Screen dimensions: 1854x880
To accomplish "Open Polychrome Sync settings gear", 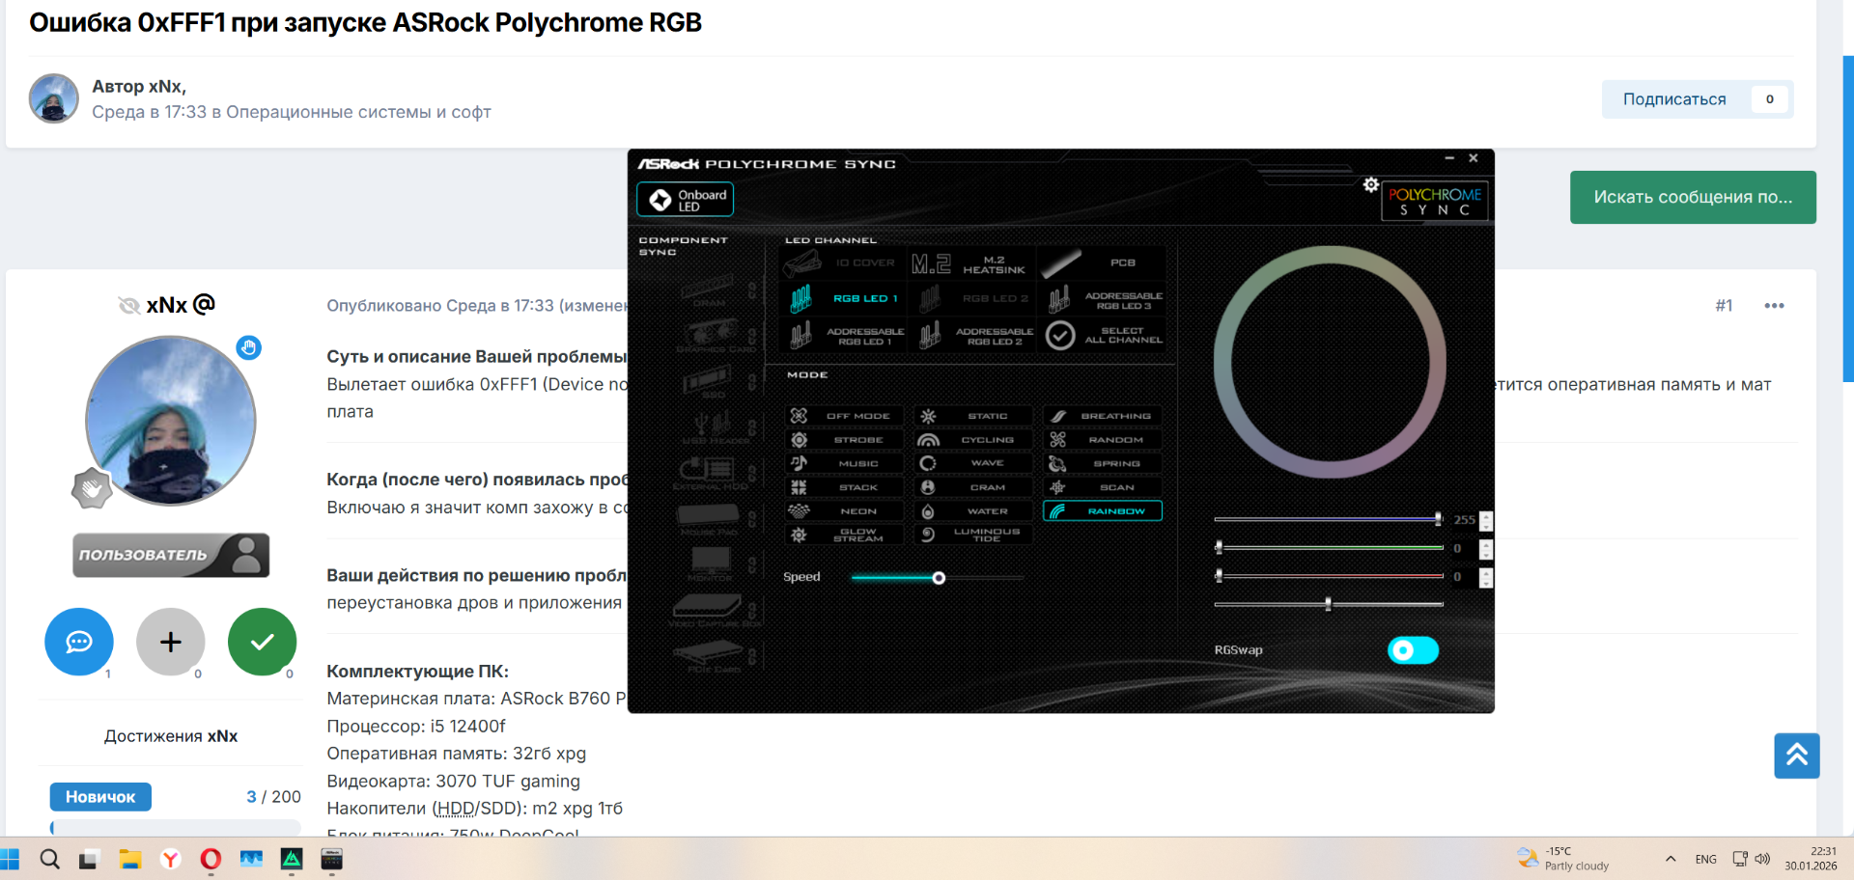I will [x=1370, y=184].
